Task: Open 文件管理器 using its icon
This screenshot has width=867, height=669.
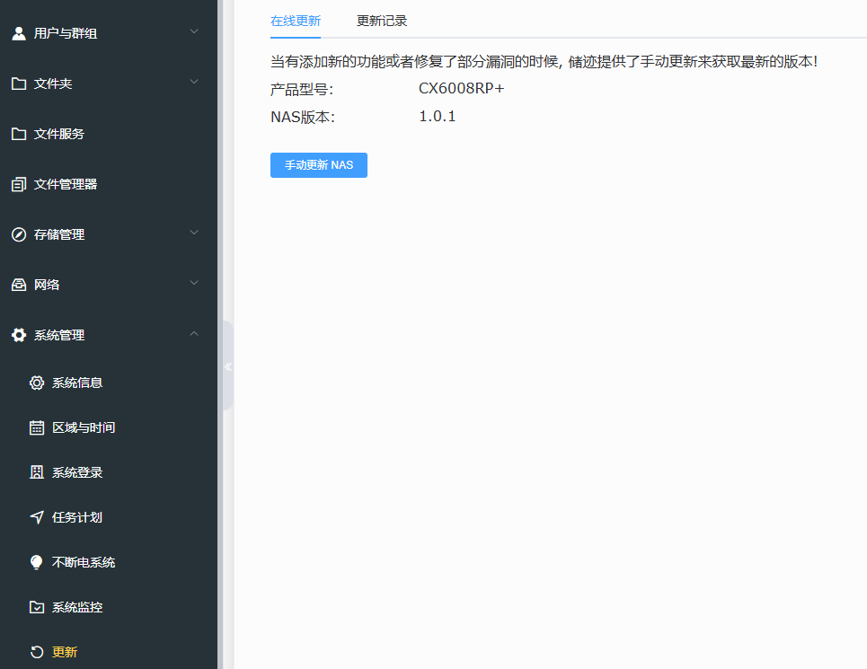Action: pos(17,183)
